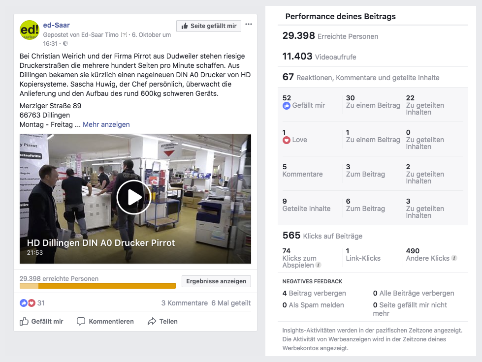Click the 5 Kommentare row label

tap(302, 171)
